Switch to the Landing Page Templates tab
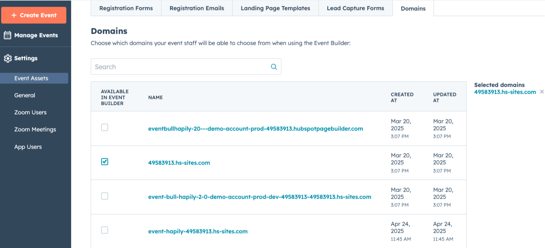The image size is (545, 248). pyautogui.click(x=275, y=8)
